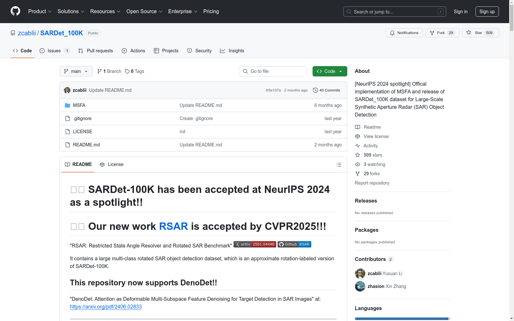Click the arXiv 2501.04440 badge

(x=255, y=244)
